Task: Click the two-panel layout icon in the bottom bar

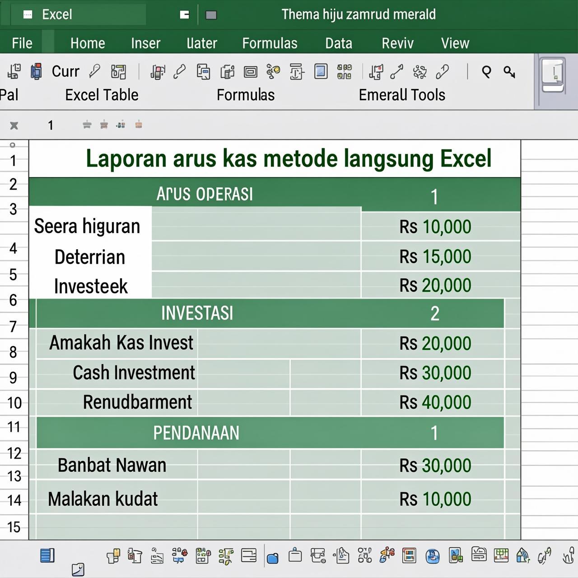Action: pyautogui.click(x=249, y=555)
